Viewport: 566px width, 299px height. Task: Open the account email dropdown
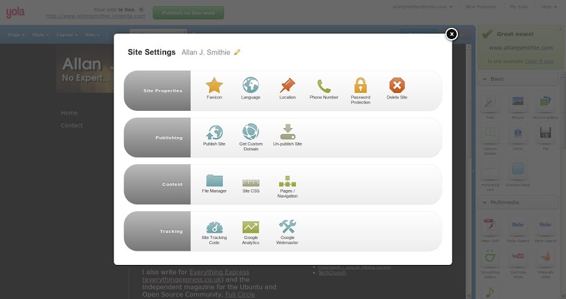click(422, 6)
